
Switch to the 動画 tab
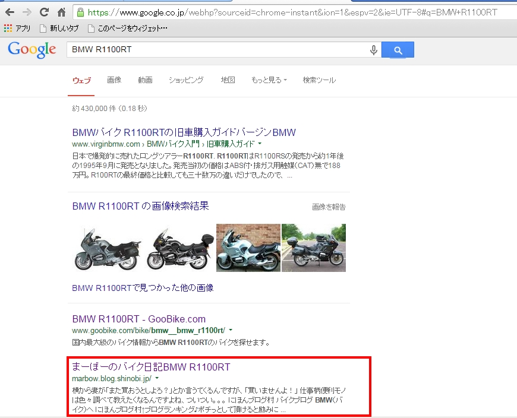click(145, 80)
